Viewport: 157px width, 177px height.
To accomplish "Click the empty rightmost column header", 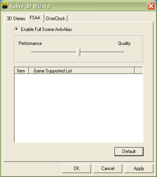I will [x=139, y=71].
